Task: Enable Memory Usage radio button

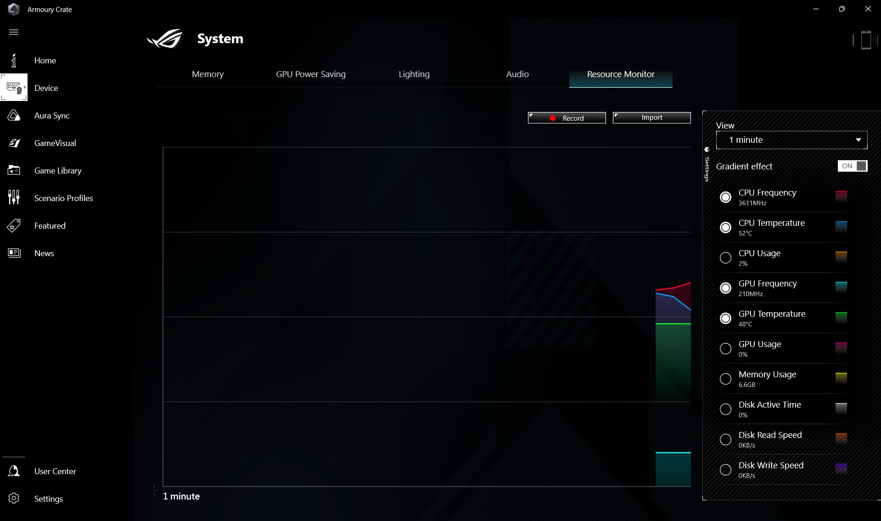Action: [725, 379]
